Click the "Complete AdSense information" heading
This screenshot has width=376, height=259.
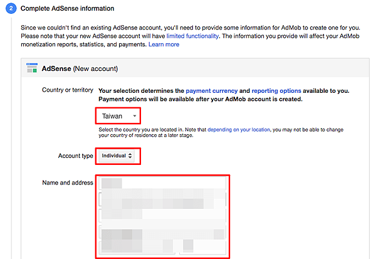tap(68, 9)
